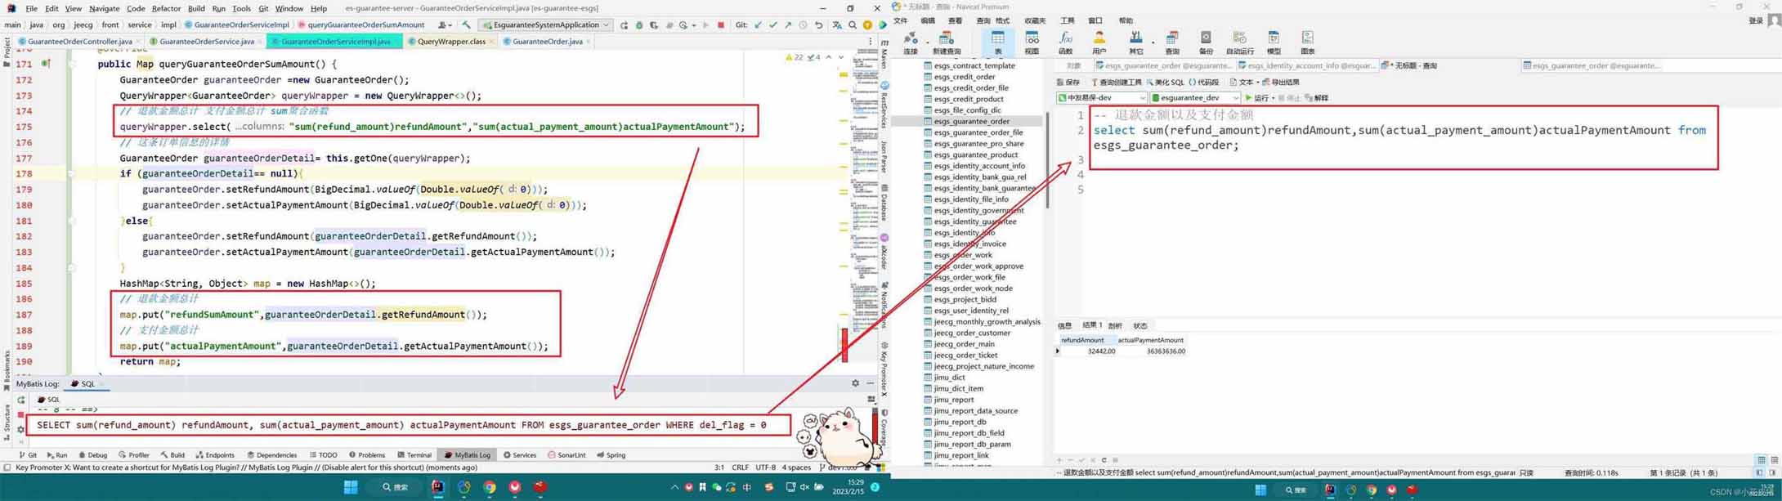Open the Refactor menu in IntelliJ

(x=166, y=8)
